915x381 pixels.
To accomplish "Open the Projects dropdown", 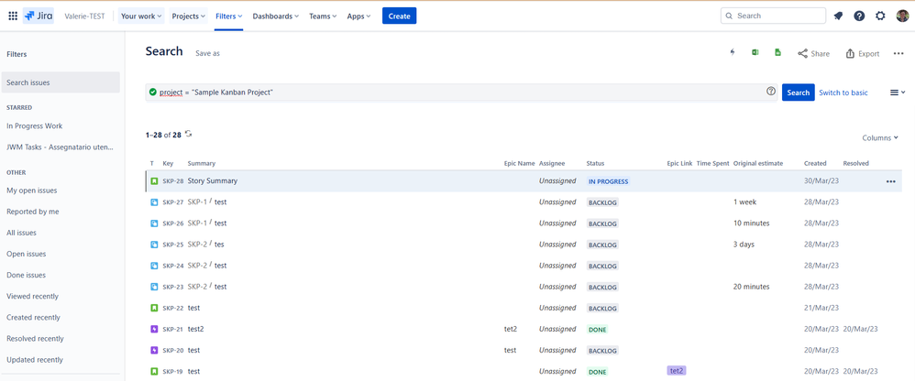I will [x=189, y=16].
